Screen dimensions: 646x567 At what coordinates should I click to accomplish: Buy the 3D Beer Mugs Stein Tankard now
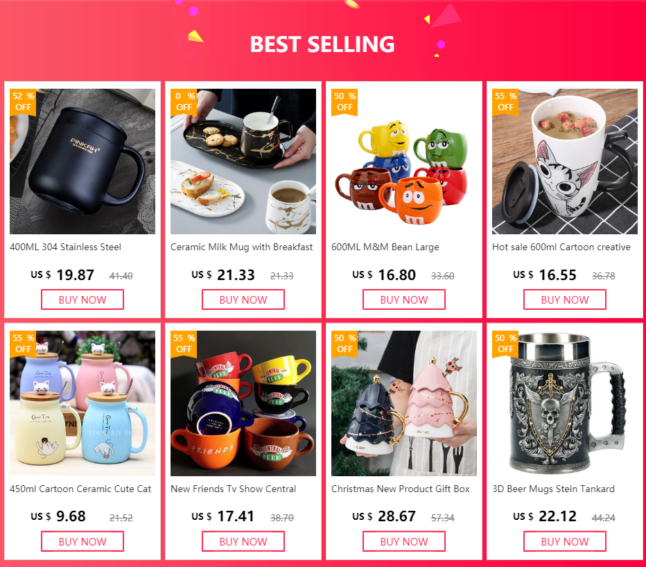[x=565, y=541]
